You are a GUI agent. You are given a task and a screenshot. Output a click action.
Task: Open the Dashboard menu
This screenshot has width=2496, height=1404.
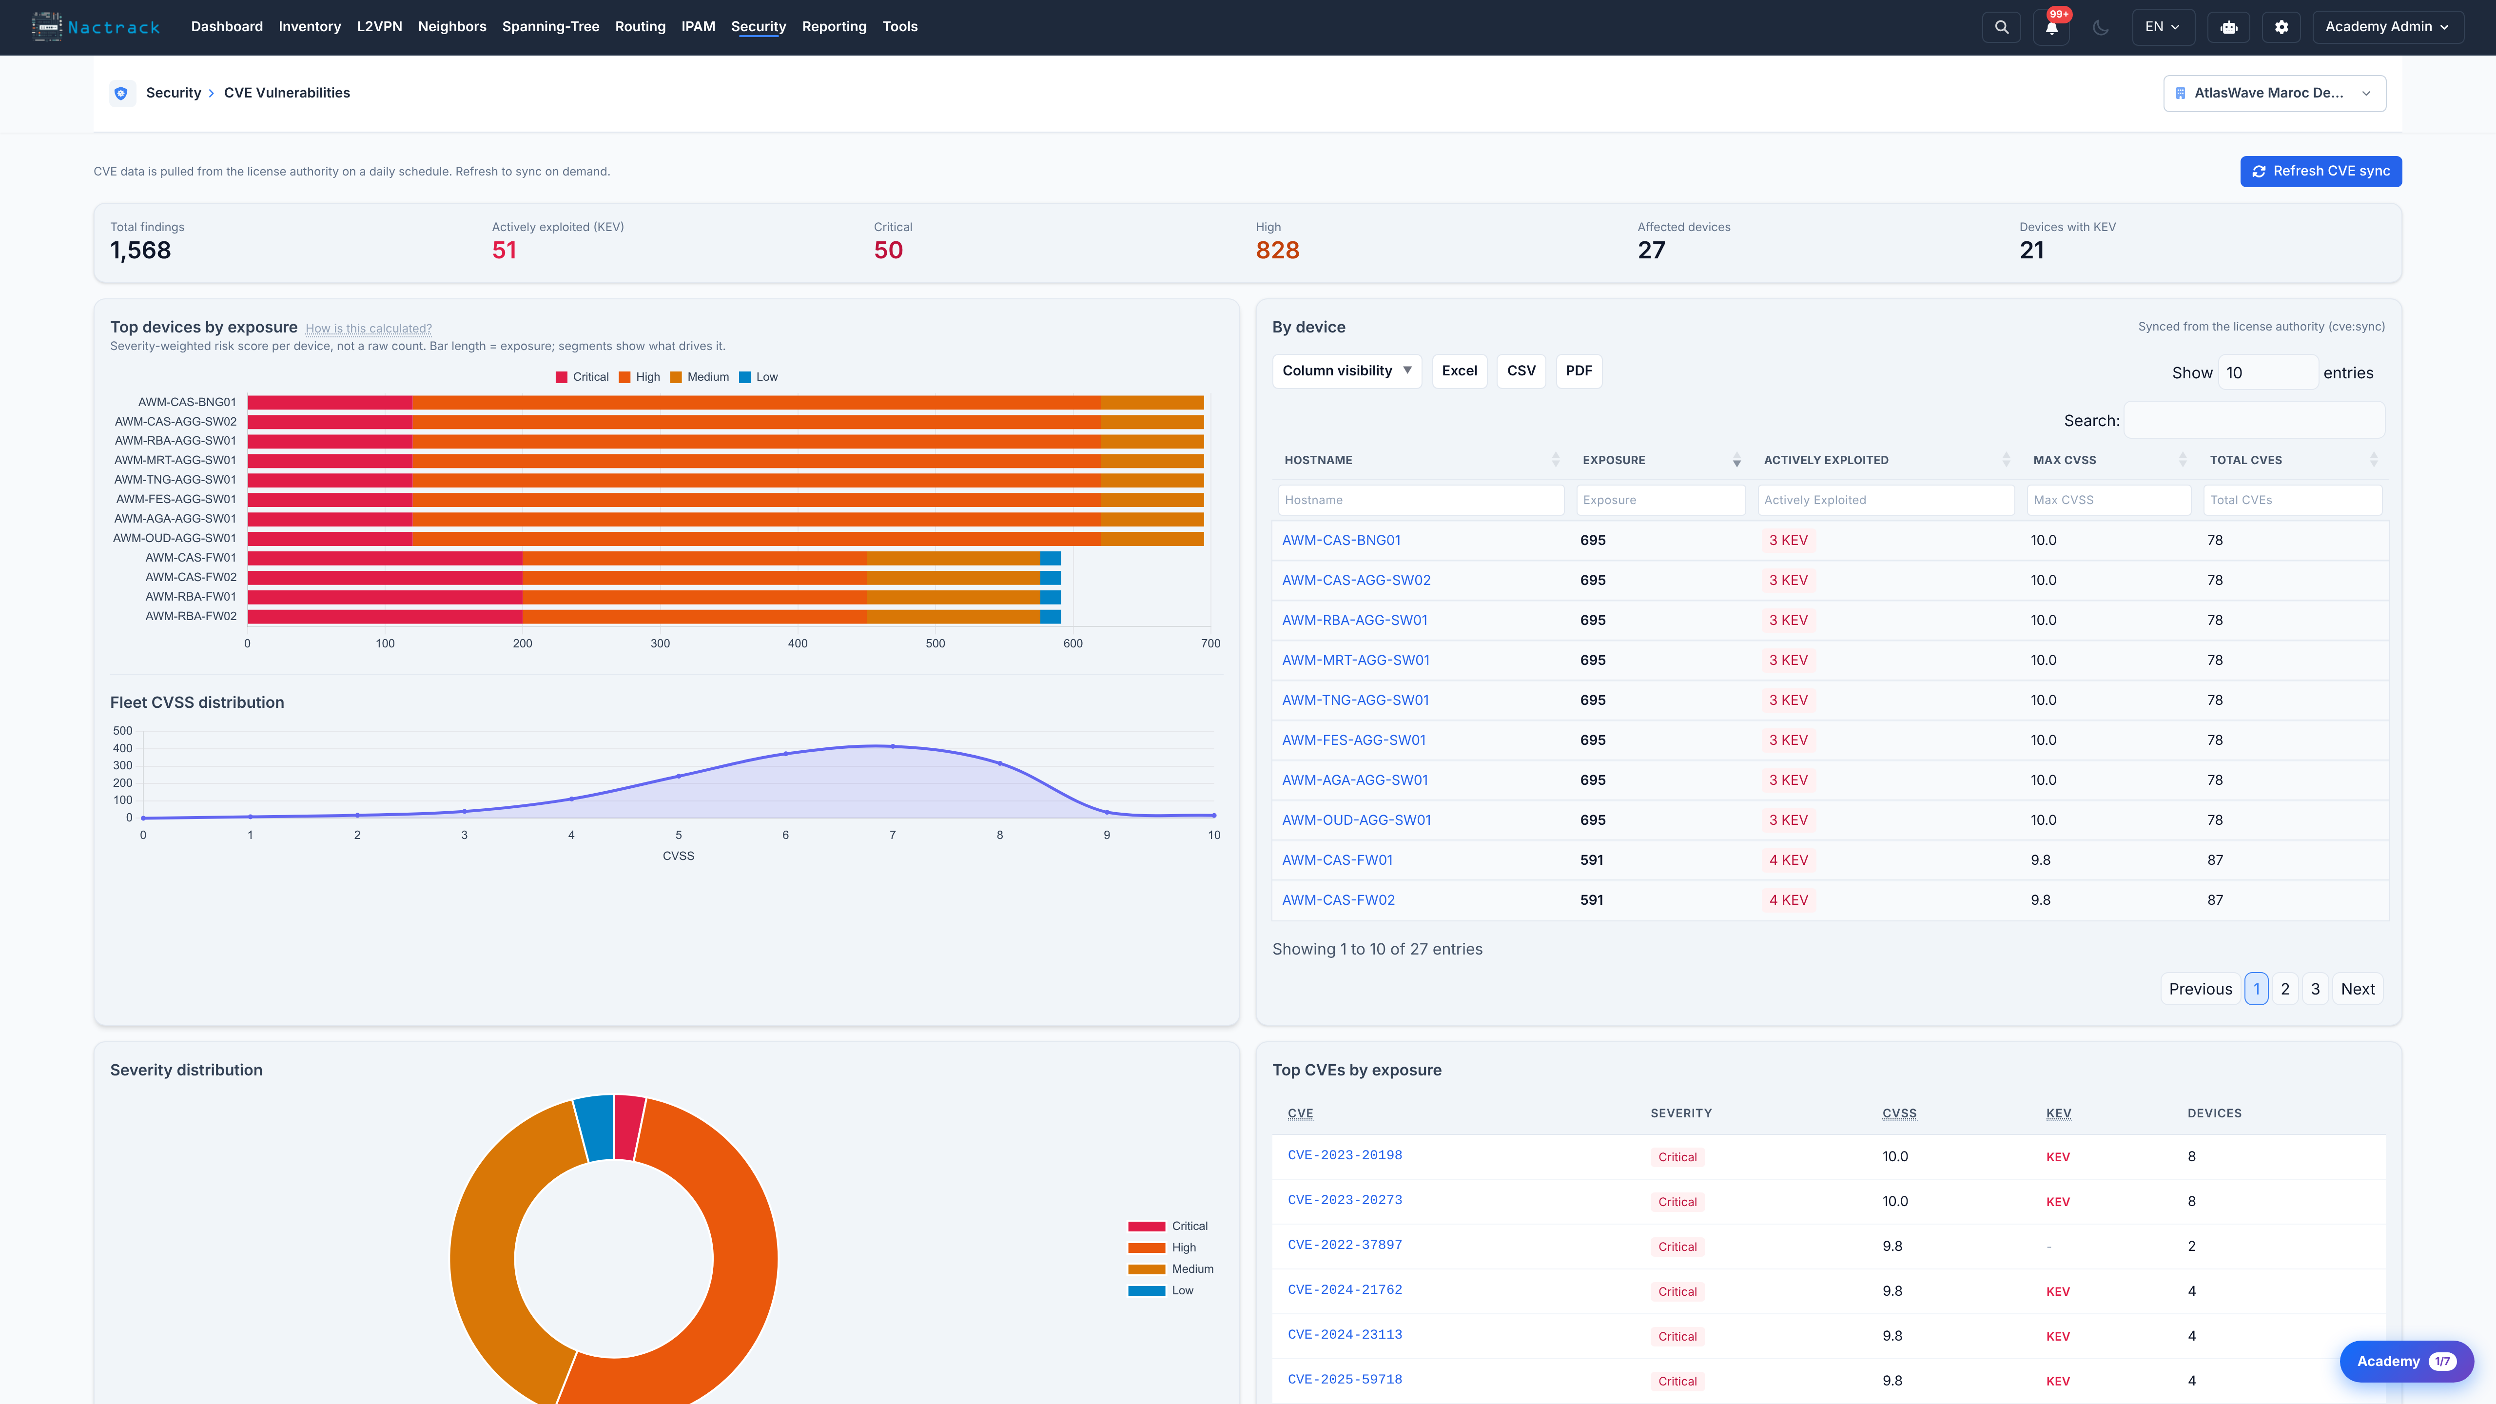tap(227, 27)
